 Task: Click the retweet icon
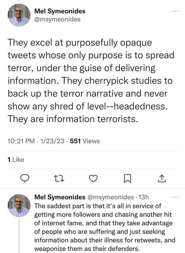pyautogui.click(x=59, y=179)
